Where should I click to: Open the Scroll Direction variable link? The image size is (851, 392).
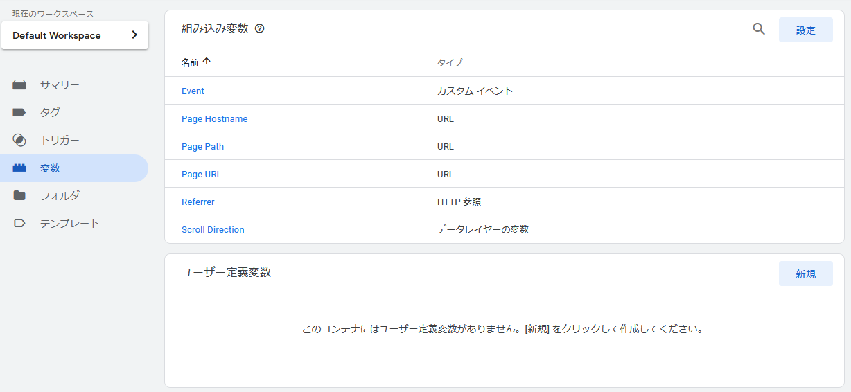point(213,230)
